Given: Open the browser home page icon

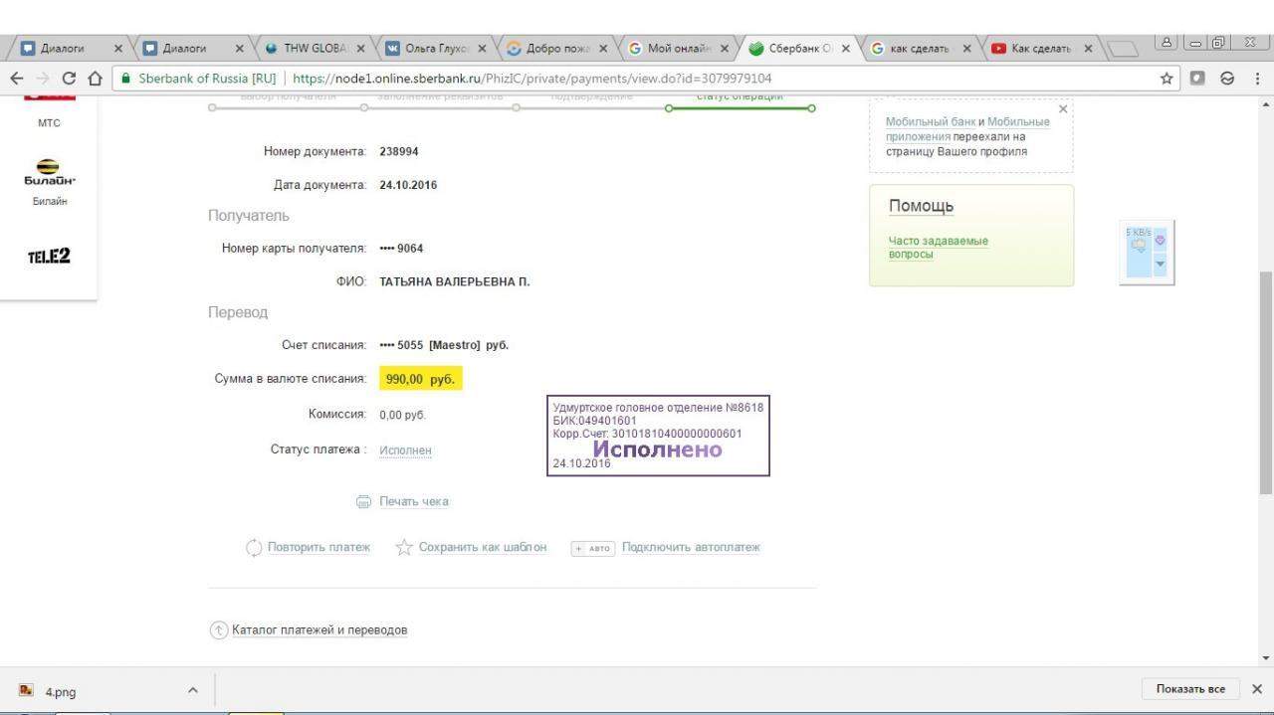Looking at the screenshot, I should click(x=95, y=79).
